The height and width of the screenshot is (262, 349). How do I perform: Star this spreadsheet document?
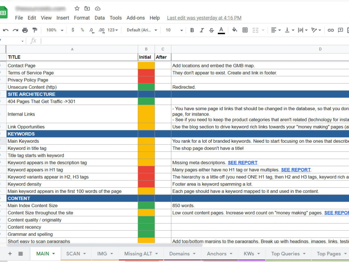click(x=77, y=8)
